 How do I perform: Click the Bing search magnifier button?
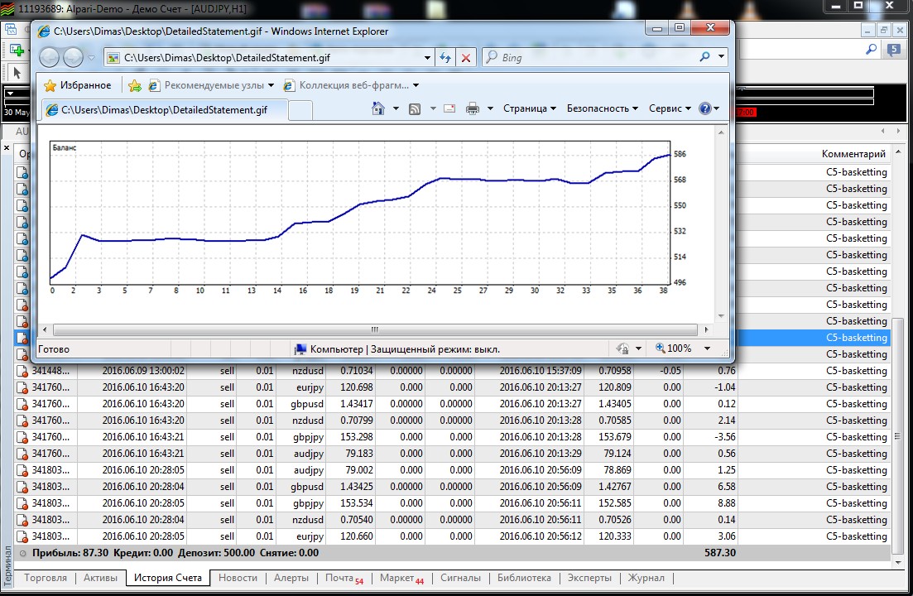pyautogui.click(x=704, y=56)
